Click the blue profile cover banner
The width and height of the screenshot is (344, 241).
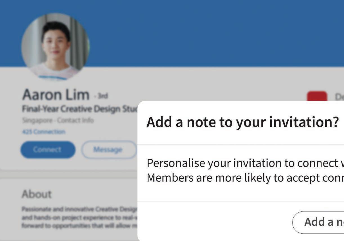tap(197, 31)
